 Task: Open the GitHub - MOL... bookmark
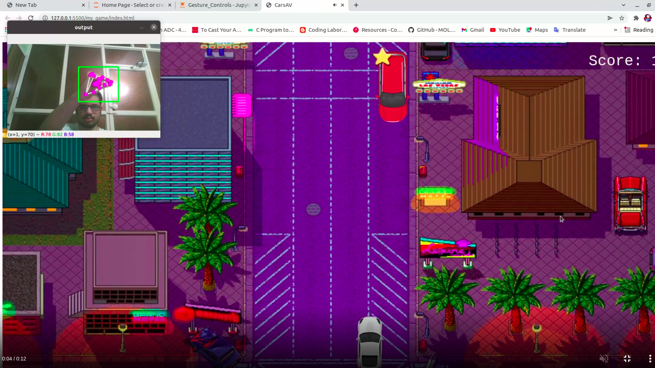pyautogui.click(x=432, y=30)
